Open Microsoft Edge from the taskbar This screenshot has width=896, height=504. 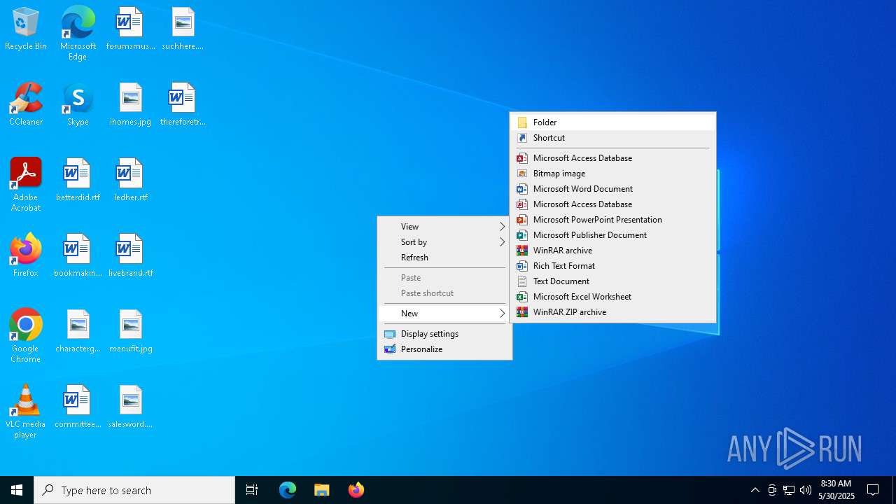click(288, 490)
